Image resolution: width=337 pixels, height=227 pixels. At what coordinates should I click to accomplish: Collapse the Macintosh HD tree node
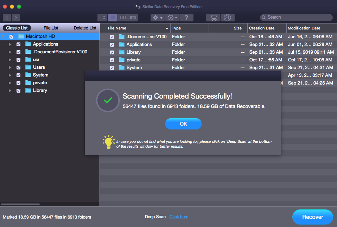pyautogui.click(x=3, y=36)
